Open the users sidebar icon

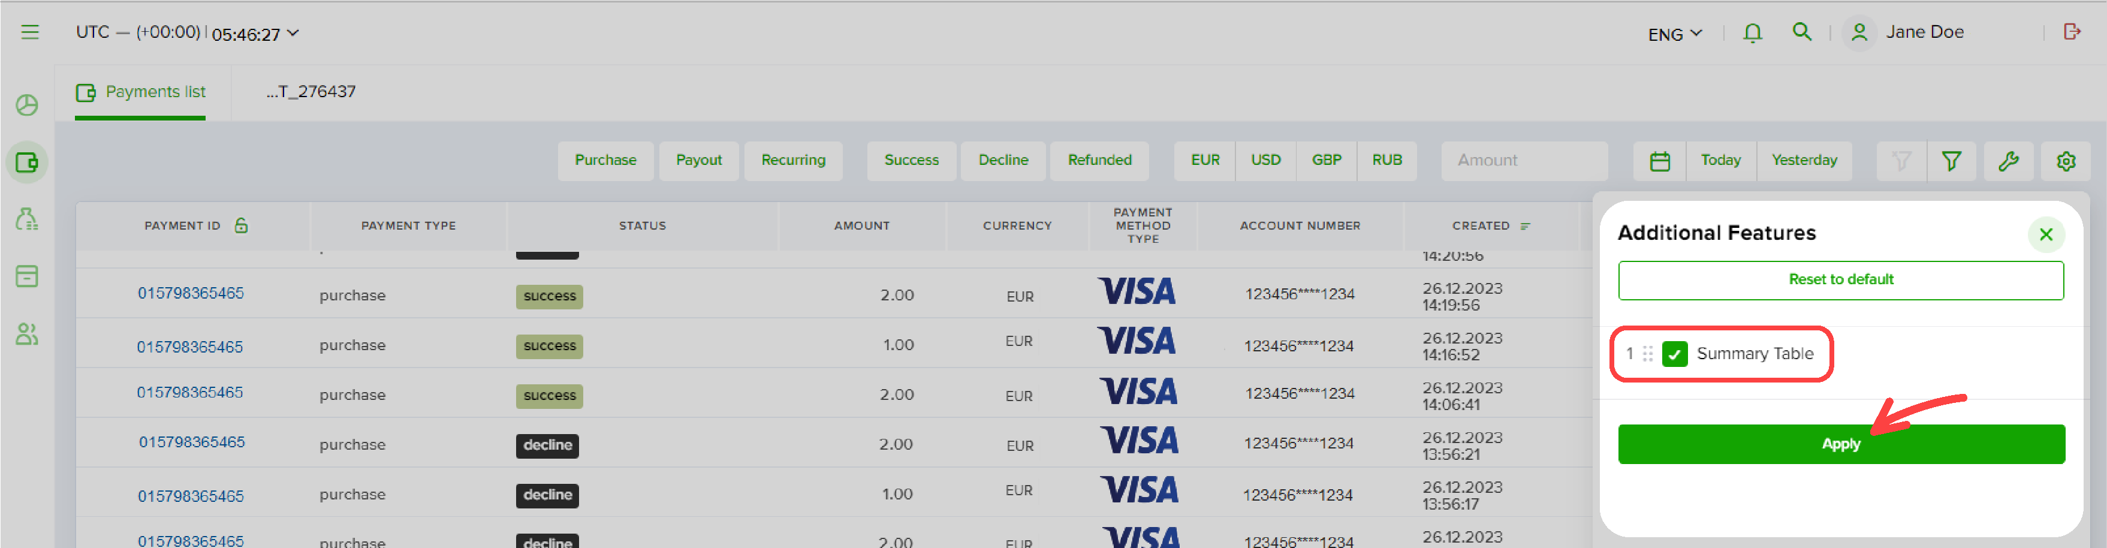coord(27,334)
